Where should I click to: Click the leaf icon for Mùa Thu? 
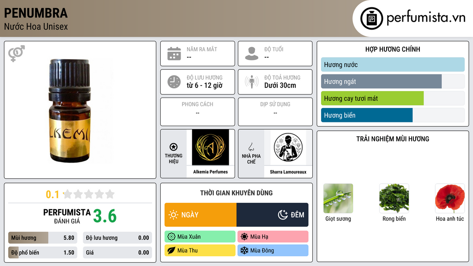tap(171, 250)
